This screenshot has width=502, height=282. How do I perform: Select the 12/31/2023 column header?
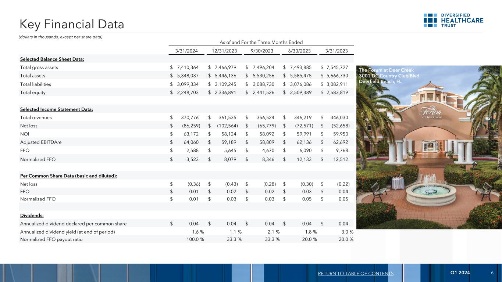pyautogui.click(x=224, y=51)
